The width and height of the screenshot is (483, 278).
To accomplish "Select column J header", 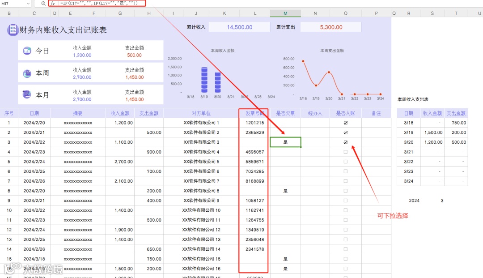I will (x=196, y=13).
